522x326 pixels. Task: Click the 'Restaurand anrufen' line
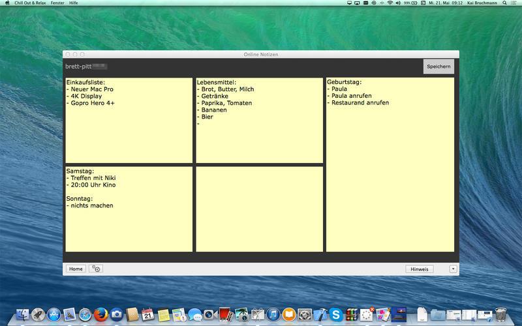point(358,103)
